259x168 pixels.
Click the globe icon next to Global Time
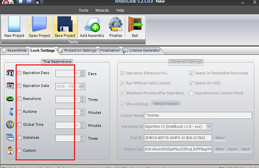point(10,124)
